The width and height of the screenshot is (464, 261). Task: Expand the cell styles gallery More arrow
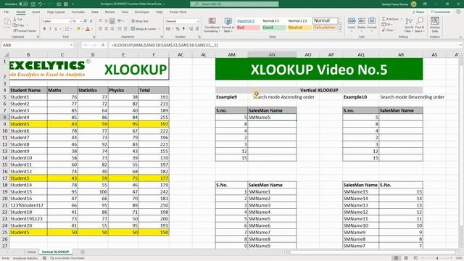pos(340,29)
